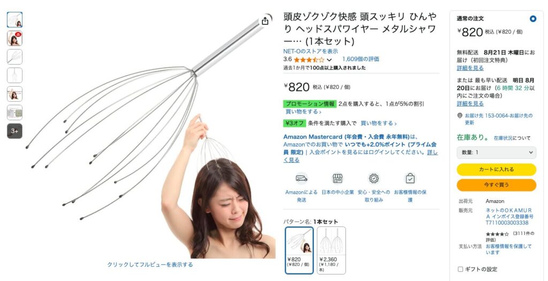Open the 3+ more images thumbnail
548x281 pixels.
click(14, 131)
